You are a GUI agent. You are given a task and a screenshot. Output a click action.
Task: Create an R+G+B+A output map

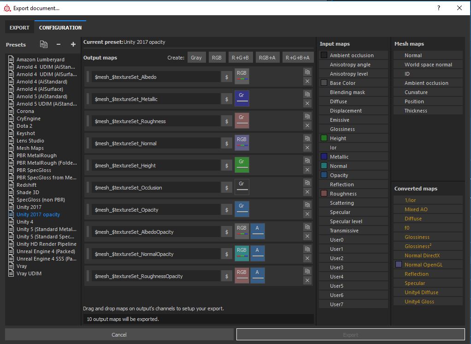point(298,57)
